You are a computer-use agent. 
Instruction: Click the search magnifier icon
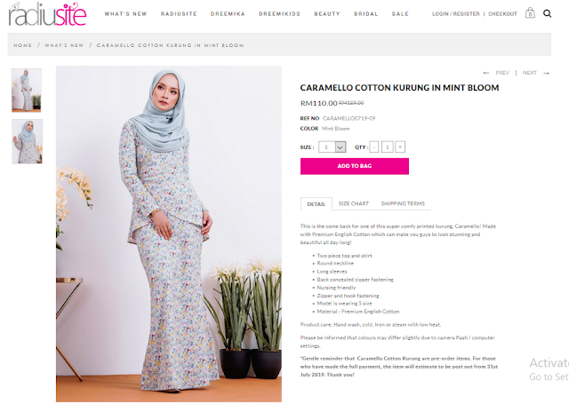click(x=548, y=14)
